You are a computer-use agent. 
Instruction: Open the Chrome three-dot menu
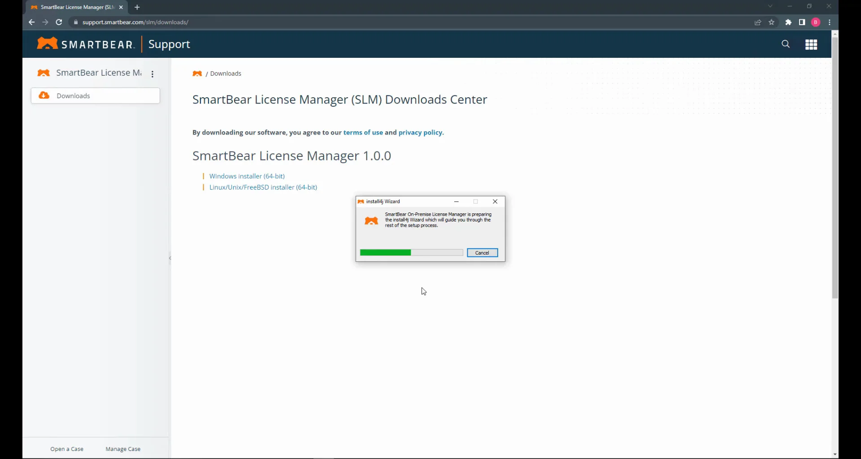(x=830, y=22)
